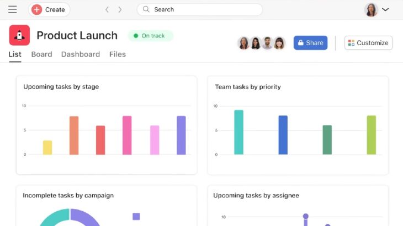Click the bearded man member avatar

coord(267,43)
